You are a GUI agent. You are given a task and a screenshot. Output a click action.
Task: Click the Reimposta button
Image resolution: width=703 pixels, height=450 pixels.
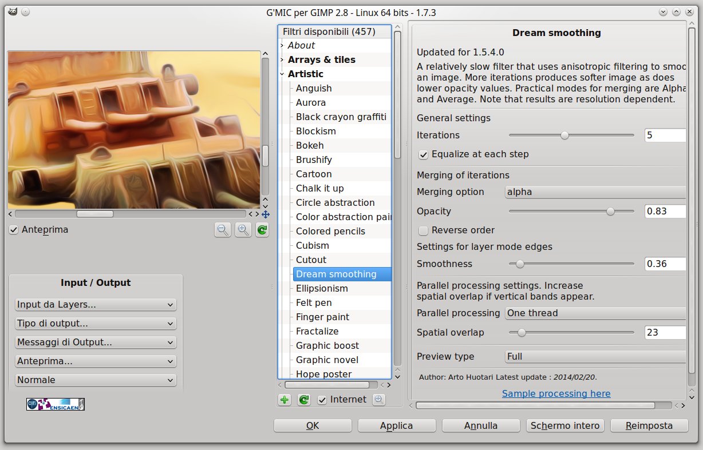[x=649, y=426]
